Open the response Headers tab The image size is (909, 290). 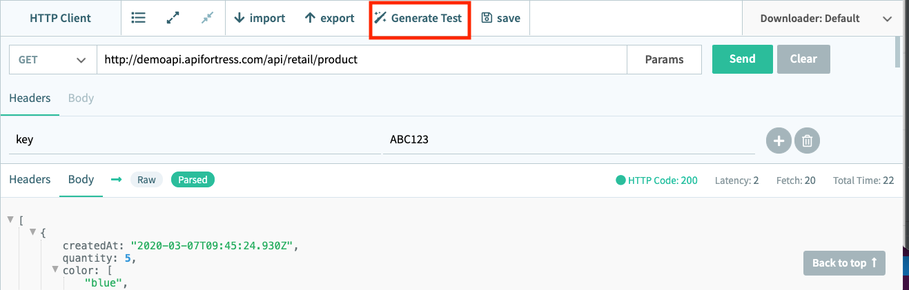point(30,180)
